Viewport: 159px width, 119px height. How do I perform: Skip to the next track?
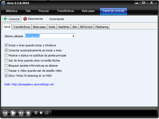pyautogui.click(x=21, y=113)
